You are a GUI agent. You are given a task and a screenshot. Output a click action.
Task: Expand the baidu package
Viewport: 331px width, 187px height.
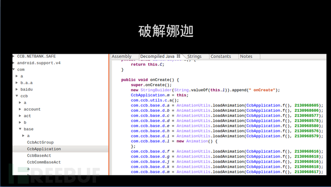tap(17, 89)
